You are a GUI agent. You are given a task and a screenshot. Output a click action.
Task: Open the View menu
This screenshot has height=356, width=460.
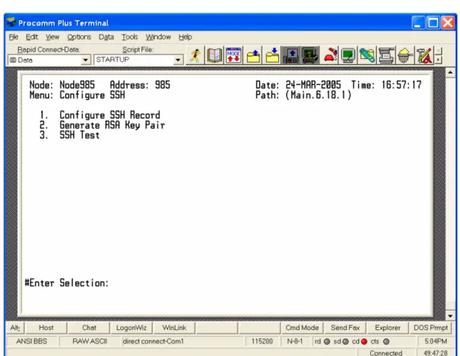(x=52, y=37)
